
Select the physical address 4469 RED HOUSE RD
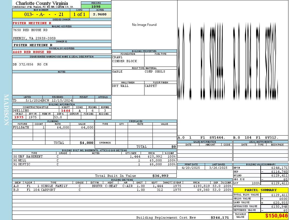click(x=32, y=52)
